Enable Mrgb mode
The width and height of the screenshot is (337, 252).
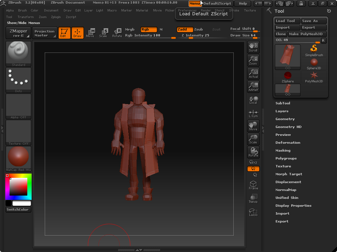point(130,29)
